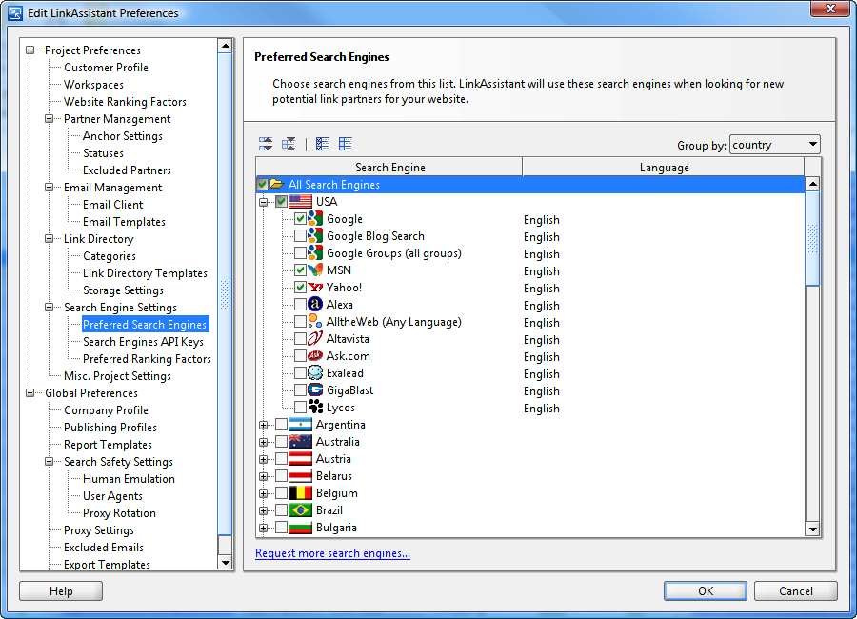This screenshot has height=619, width=857.
Task: Check the Alexa checkbox
Action: click(300, 305)
